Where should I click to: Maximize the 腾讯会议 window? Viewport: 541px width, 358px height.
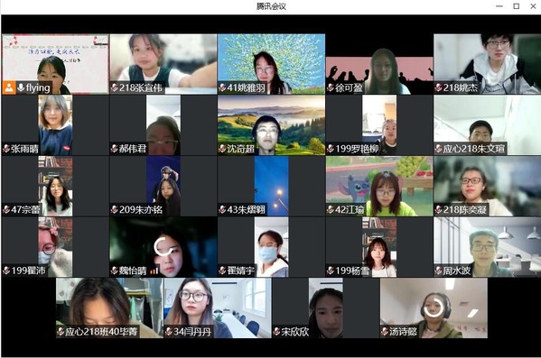516,6
